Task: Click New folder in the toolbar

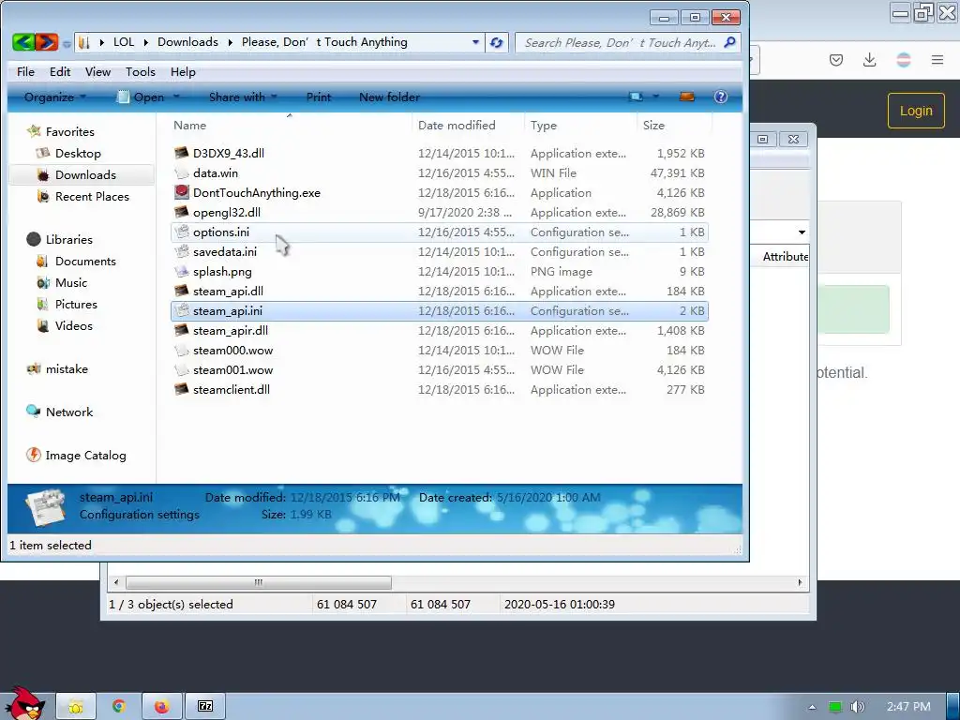Action: point(389,97)
